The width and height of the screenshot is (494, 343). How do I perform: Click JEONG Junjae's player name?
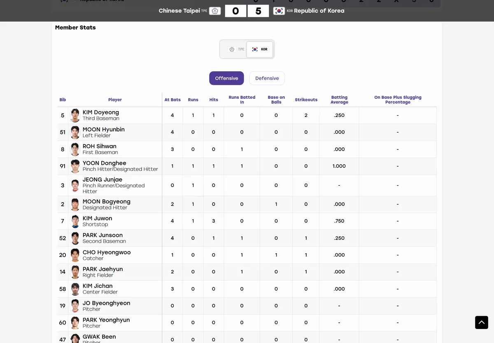[103, 180]
